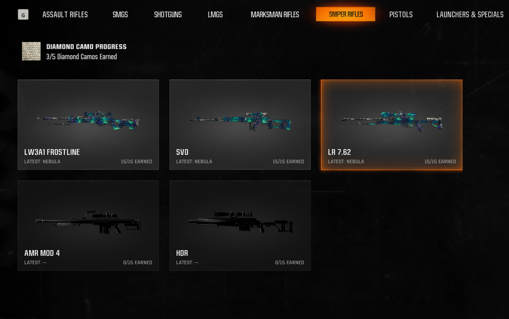Select the LR 7.62 rifle image
The height and width of the screenshot is (319, 509).
coord(392,121)
